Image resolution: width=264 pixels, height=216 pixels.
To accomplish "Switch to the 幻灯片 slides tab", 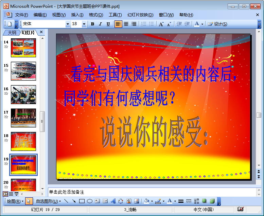I will pyautogui.click(x=28, y=33).
